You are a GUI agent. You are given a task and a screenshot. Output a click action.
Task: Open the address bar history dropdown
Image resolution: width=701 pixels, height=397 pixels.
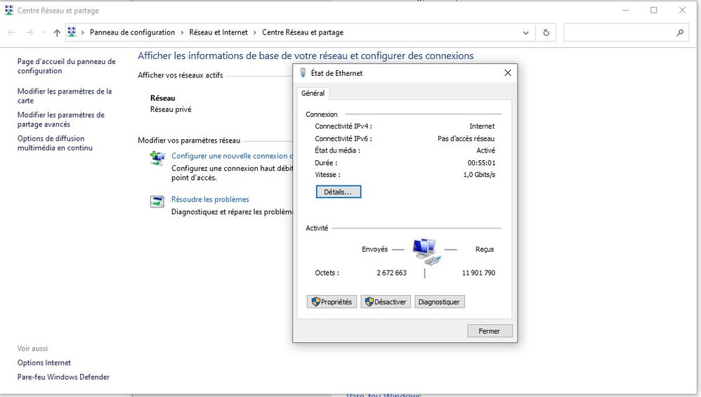(526, 32)
